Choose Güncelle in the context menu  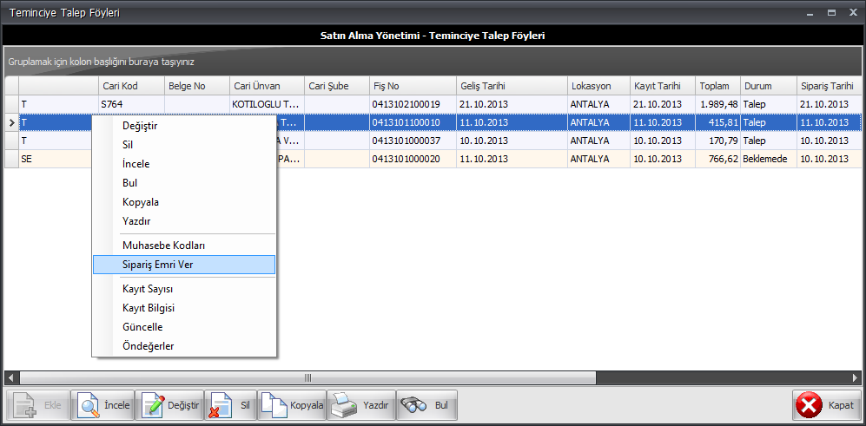tap(184, 327)
